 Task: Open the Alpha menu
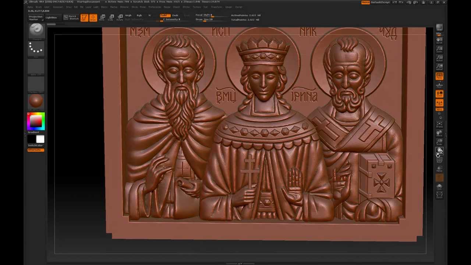(x=30, y=7)
